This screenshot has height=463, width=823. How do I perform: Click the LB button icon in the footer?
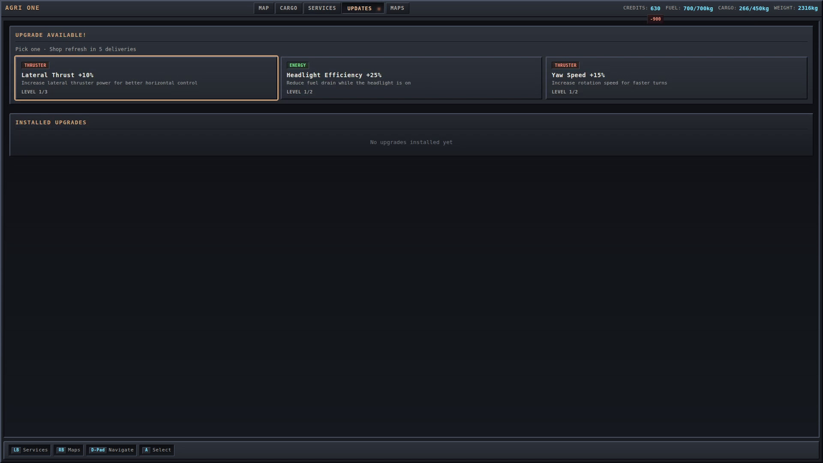click(x=16, y=450)
